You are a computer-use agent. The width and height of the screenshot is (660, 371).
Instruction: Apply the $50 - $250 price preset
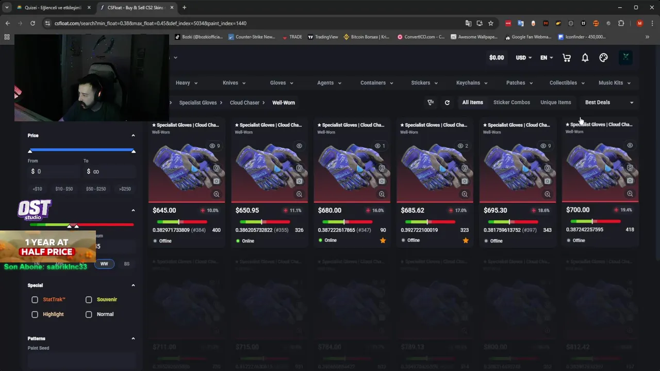[96, 189]
